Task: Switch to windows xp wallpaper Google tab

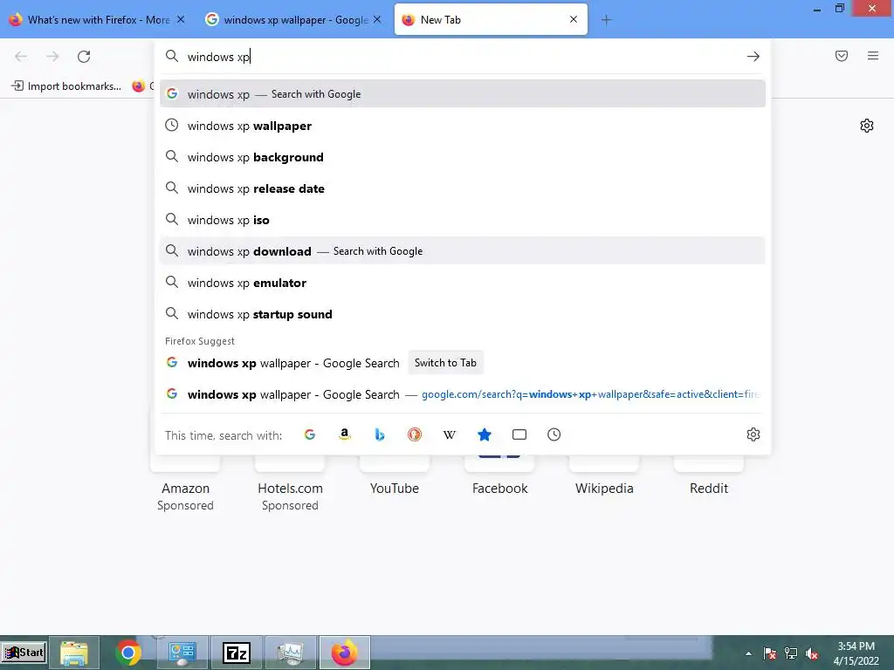Action: pos(294,20)
